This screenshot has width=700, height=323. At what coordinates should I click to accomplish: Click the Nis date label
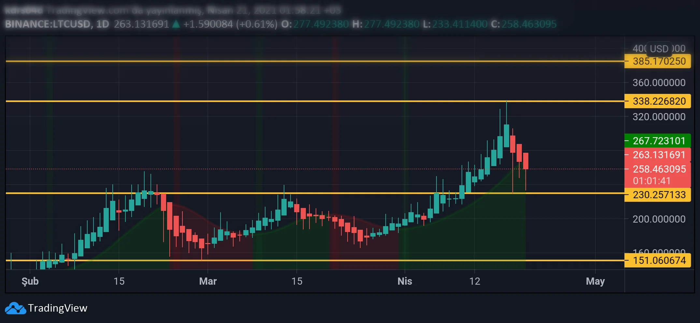[x=405, y=281]
